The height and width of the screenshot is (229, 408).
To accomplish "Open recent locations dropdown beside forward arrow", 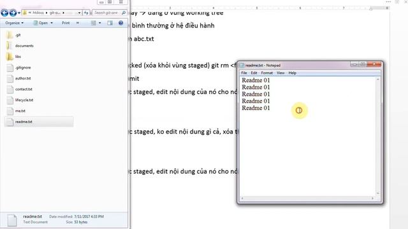I will pyautogui.click(x=19, y=13).
